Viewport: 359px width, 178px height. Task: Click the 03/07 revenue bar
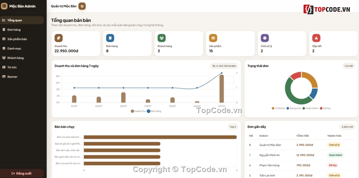point(123,98)
